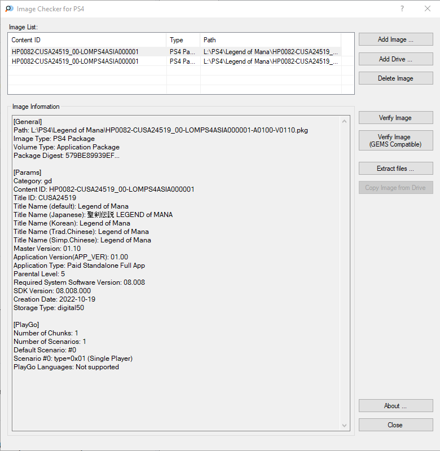The image size is (440, 451).
Task: Click the Category: gd line
Action: tap(33, 181)
